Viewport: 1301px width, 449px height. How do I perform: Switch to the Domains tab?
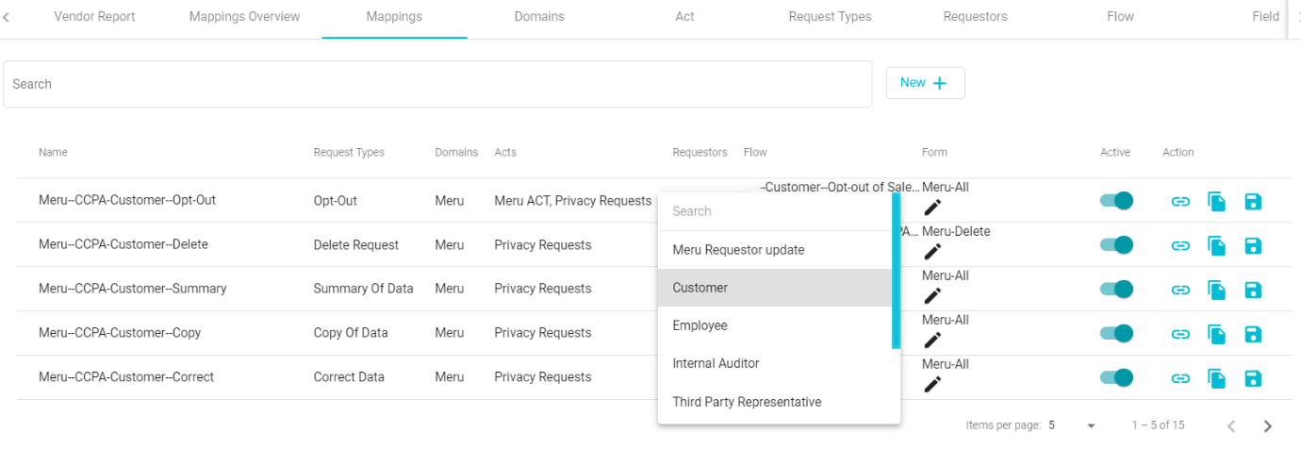539,17
